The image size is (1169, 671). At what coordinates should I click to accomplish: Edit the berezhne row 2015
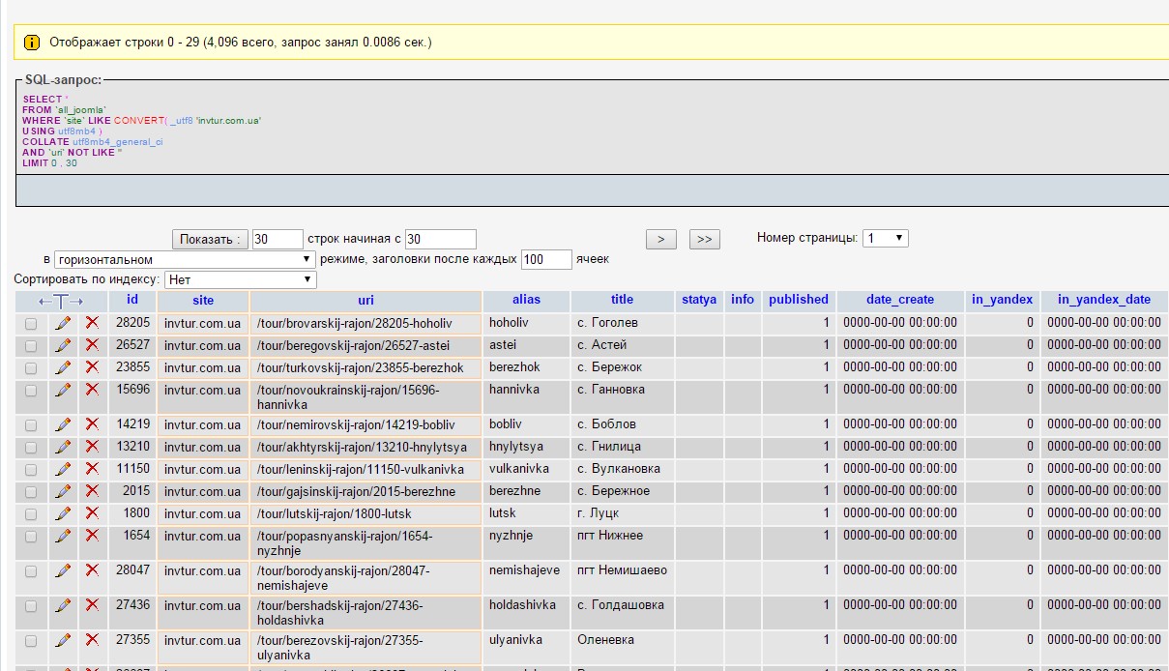click(x=63, y=491)
